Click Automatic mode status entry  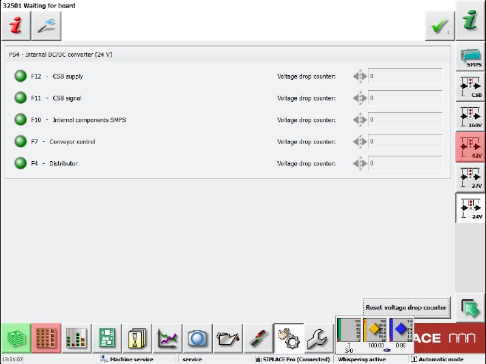click(438, 359)
